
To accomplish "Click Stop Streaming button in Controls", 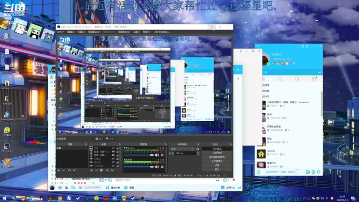I will 217,149.
